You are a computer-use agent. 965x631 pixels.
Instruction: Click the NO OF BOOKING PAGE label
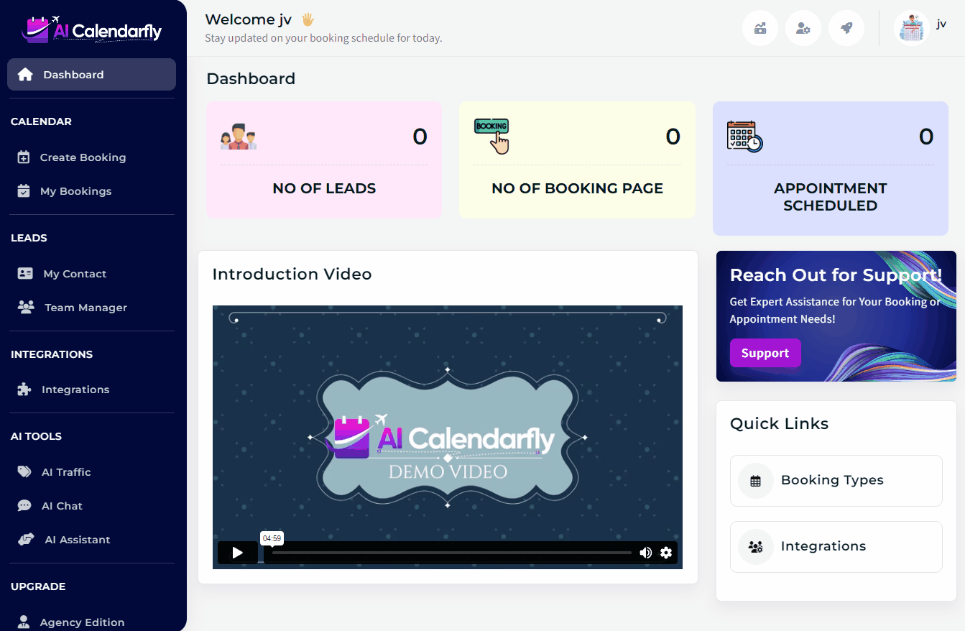tap(577, 188)
